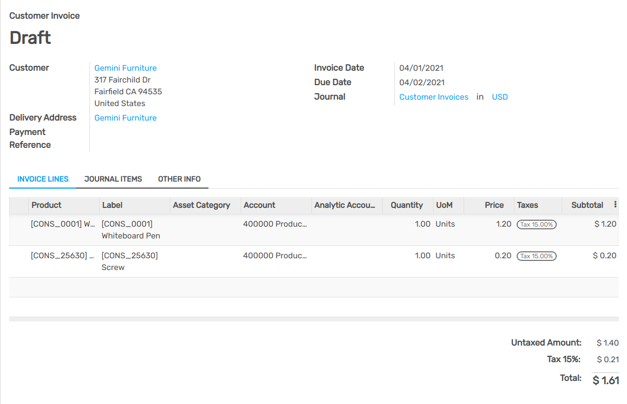This screenshot has height=404, width=627.
Task: Select the Screw invoice line
Action: pyautogui.click(x=130, y=261)
